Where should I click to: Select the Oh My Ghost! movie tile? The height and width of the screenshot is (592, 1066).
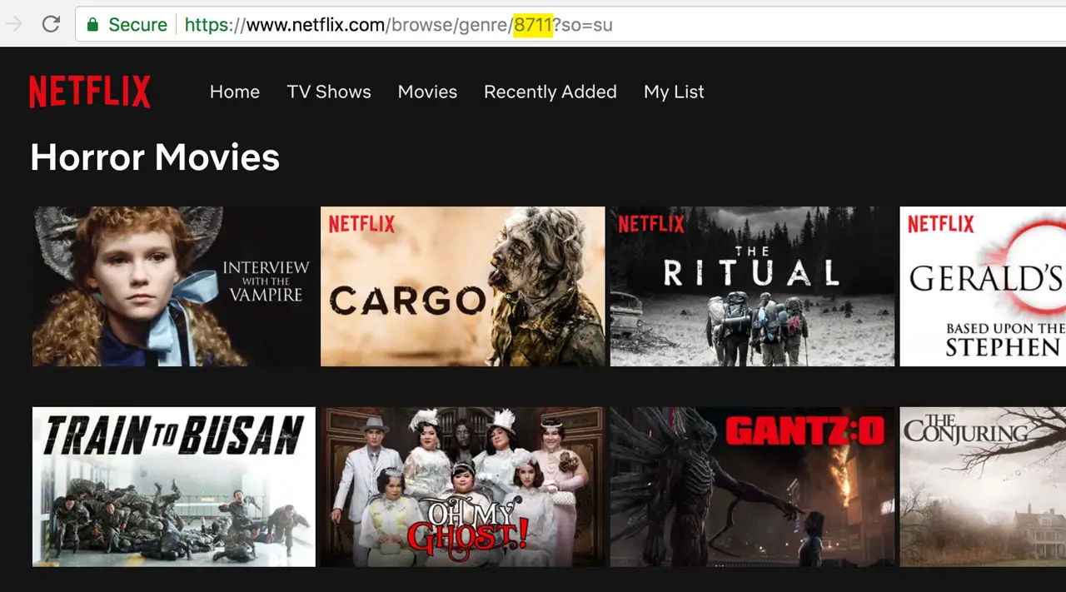pos(463,487)
